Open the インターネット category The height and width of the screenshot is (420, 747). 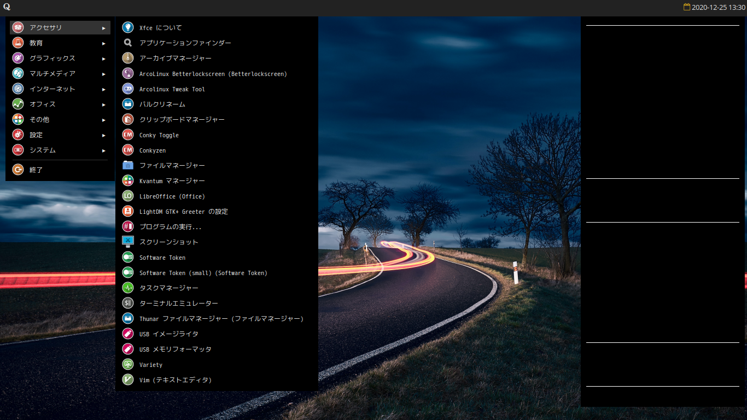coord(60,89)
